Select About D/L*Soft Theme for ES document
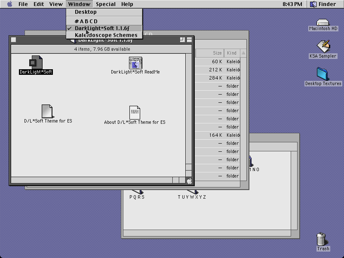The width and height of the screenshot is (344, 258). tap(135, 113)
